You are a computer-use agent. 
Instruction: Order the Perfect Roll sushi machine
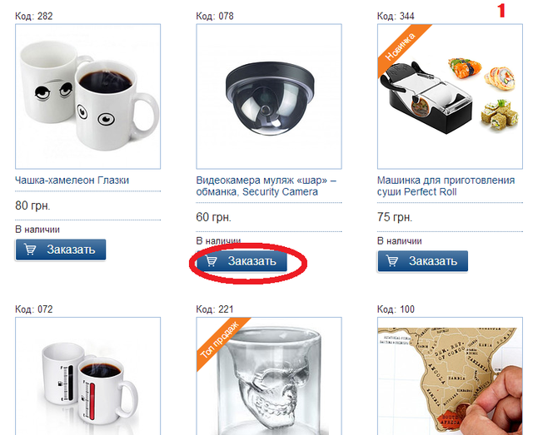click(422, 261)
